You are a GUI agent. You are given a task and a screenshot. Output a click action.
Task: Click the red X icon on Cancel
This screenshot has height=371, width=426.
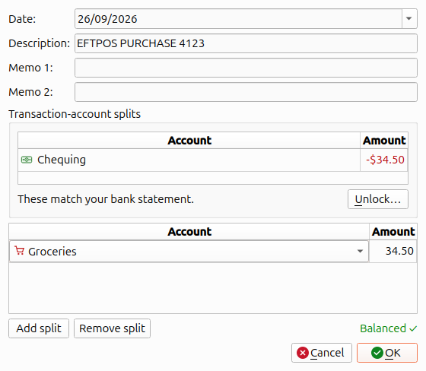click(303, 353)
